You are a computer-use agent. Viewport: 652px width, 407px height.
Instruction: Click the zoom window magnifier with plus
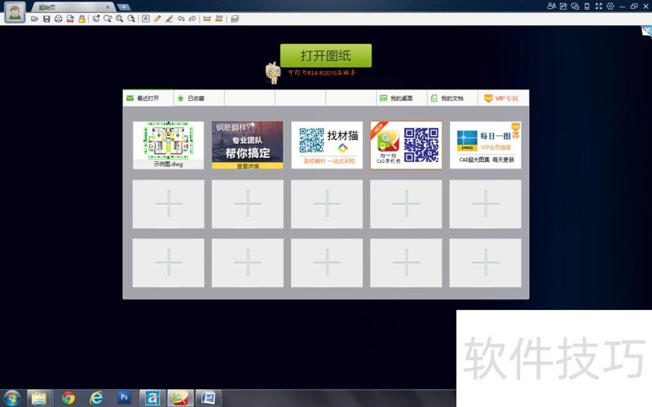click(x=108, y=19)
